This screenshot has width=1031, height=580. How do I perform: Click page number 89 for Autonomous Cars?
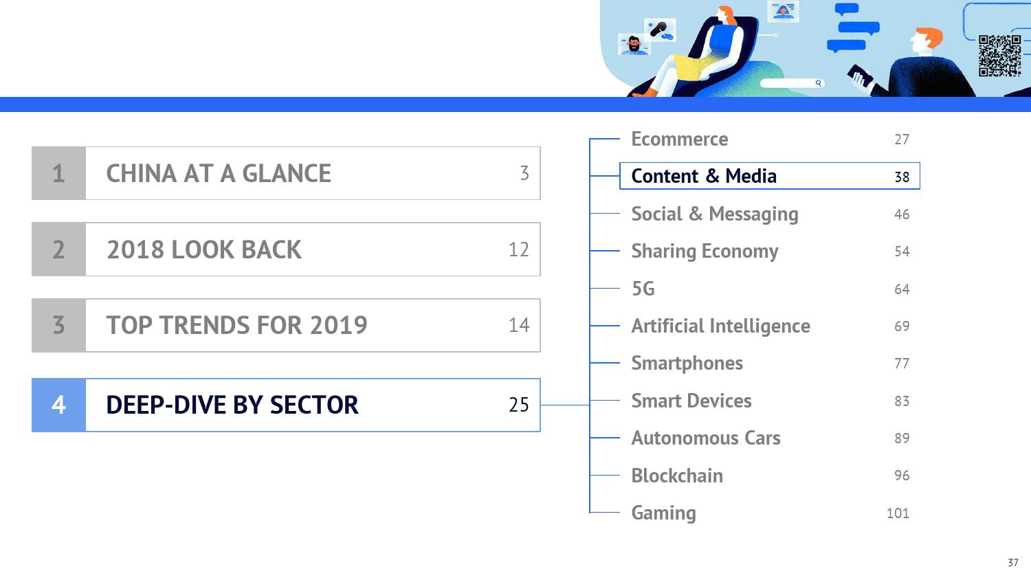coord(902,438)
